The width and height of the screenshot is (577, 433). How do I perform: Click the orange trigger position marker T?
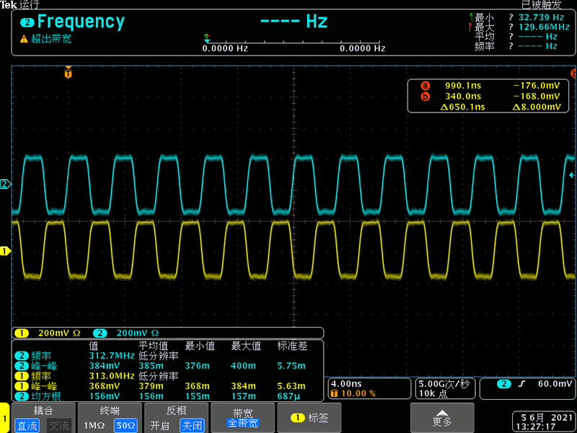click(x=69, y=73)
